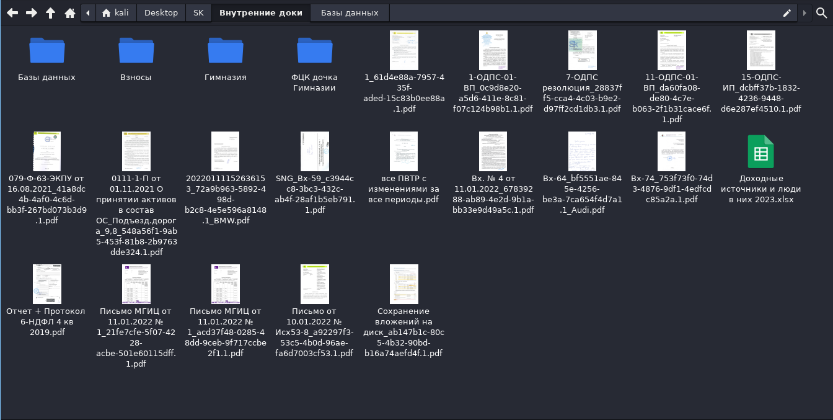Screen dimensions: 833x420
Task: Select the 11-ОДПС-01-ВП_da60fa08 PDF file
Action: click(x=672, y=50)
